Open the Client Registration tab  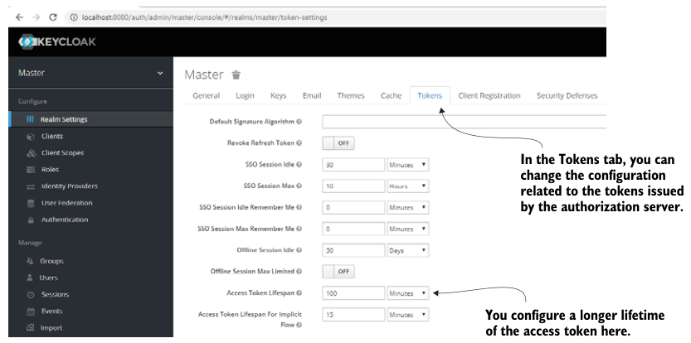point(489,95)
